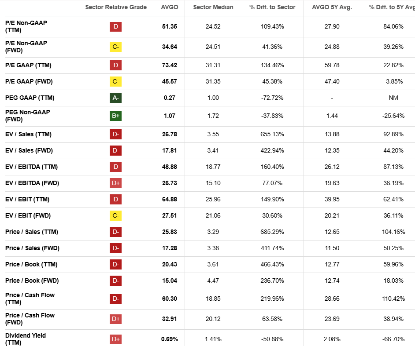
Task: Click the B+ grade badge for PEG Non-GAAP (FWD)
Action: click(115, 116)
